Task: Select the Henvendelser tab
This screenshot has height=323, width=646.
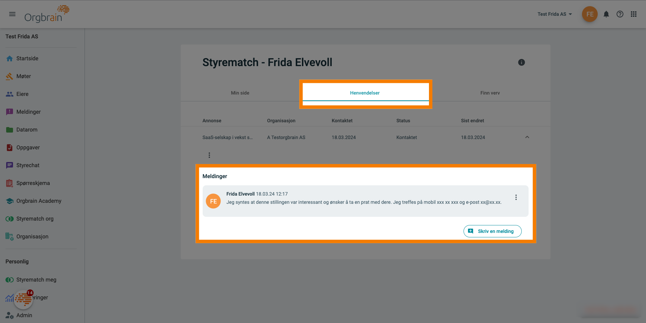Action: pyautogui.click(x=365, y=93)
